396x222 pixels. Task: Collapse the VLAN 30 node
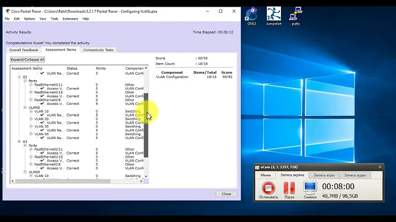(31, 126)
